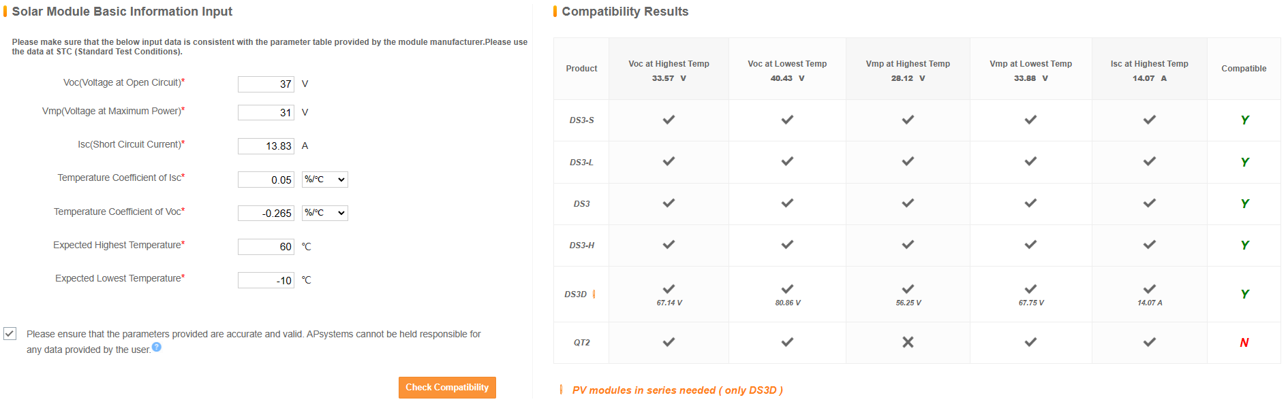Click DS3D checkmark above 14.07 A

[1150, 288]
